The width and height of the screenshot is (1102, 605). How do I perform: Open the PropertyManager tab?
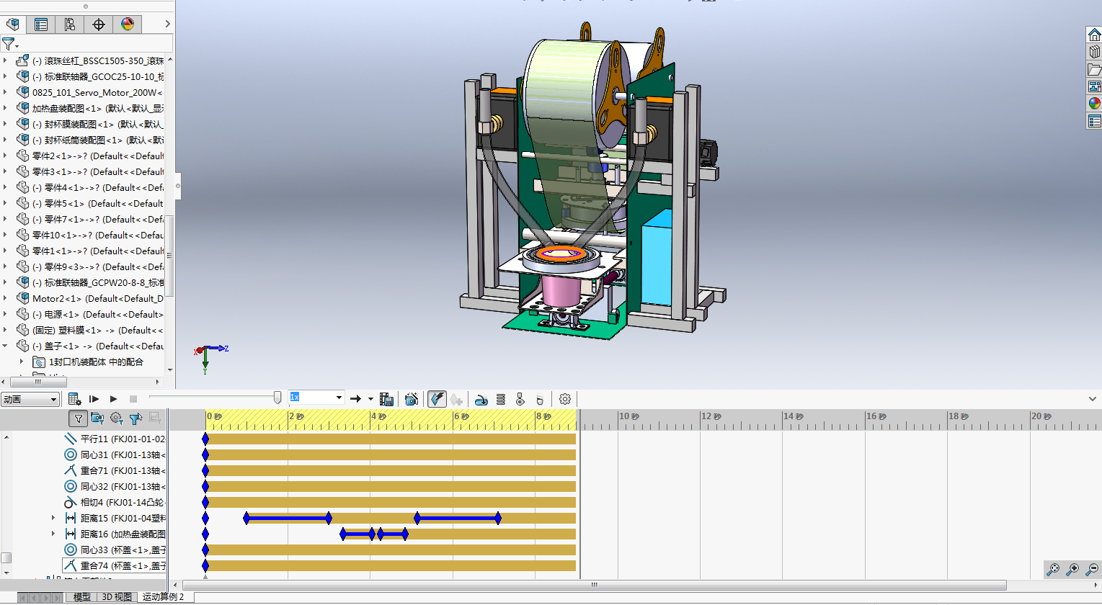41,24
